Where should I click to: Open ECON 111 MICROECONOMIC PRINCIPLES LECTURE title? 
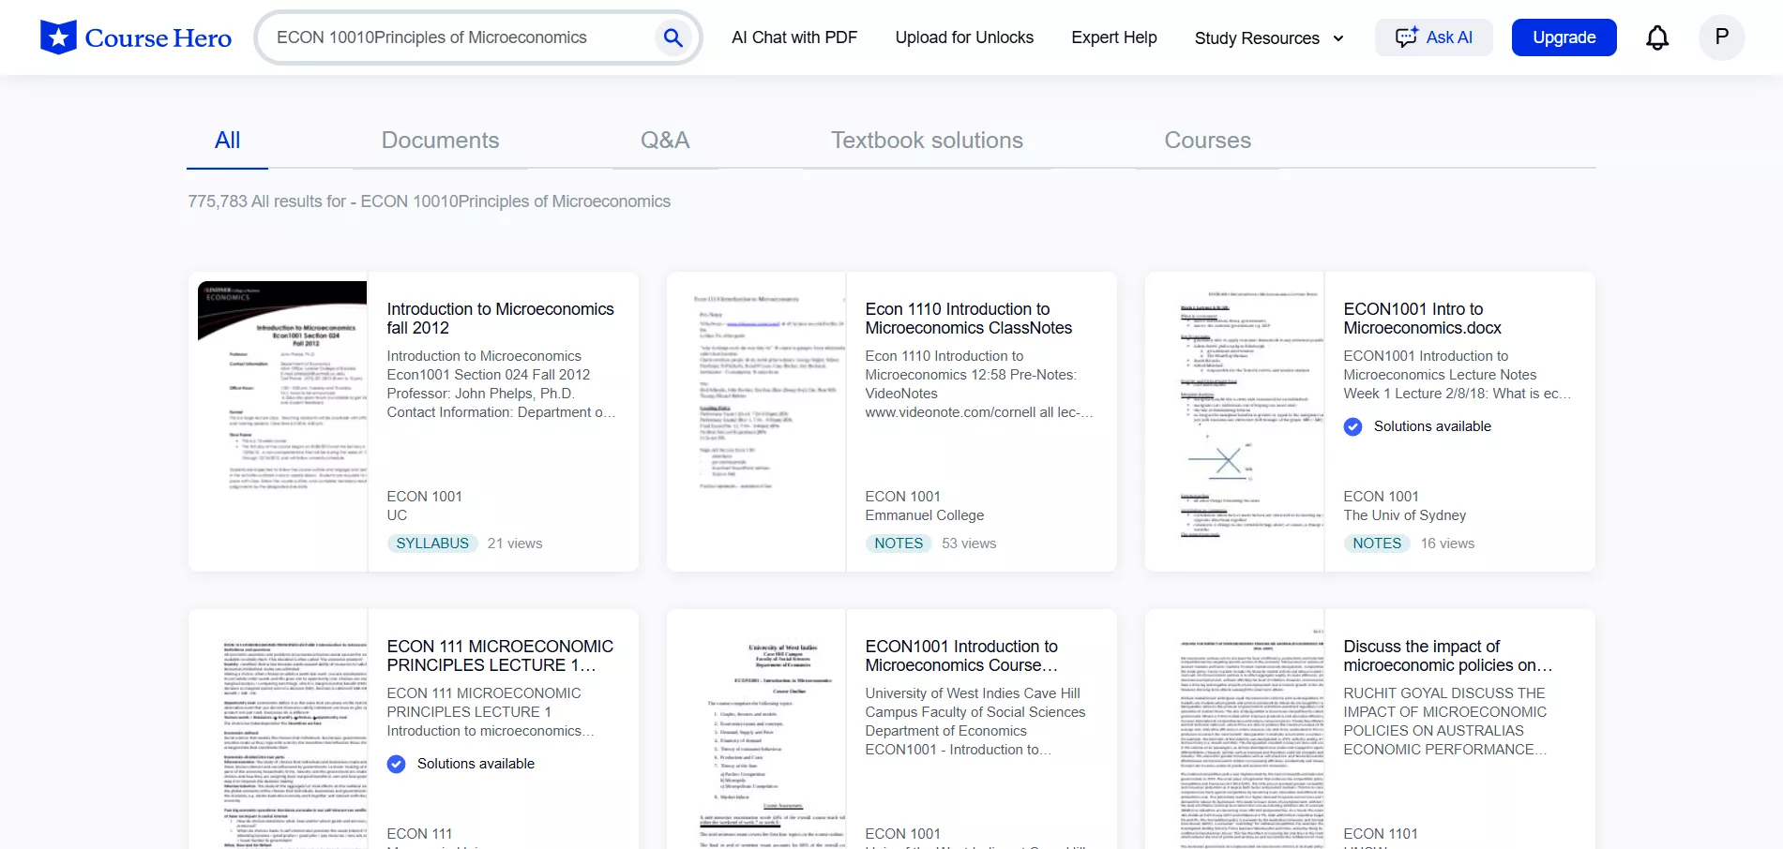click(501, 656)
